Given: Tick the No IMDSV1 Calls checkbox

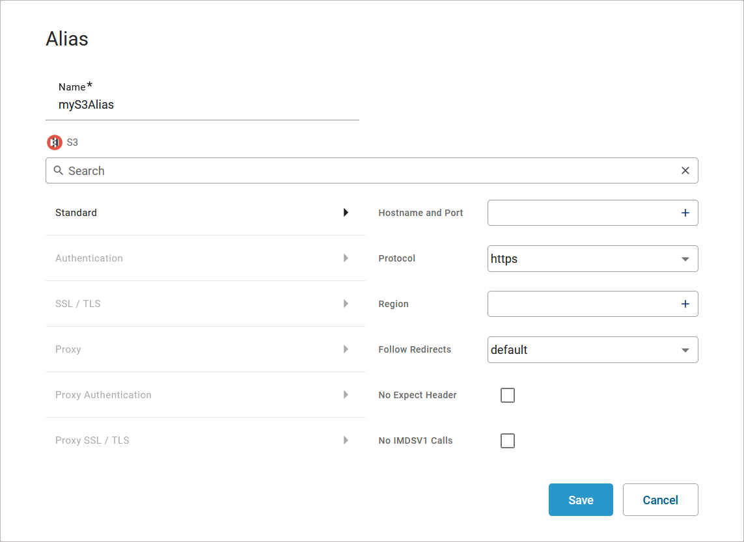Looking at the screenshot, I should tap(508, 440).
